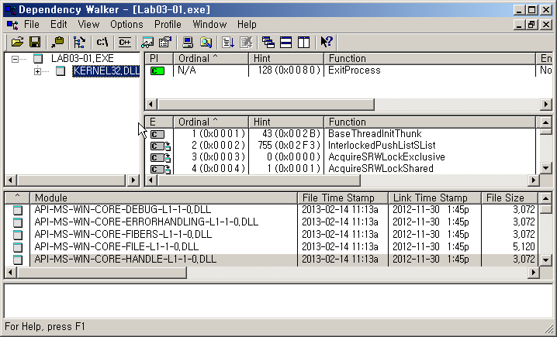Click the Save toolbar icon
This screenshot has height=337, width=557.
33,42
